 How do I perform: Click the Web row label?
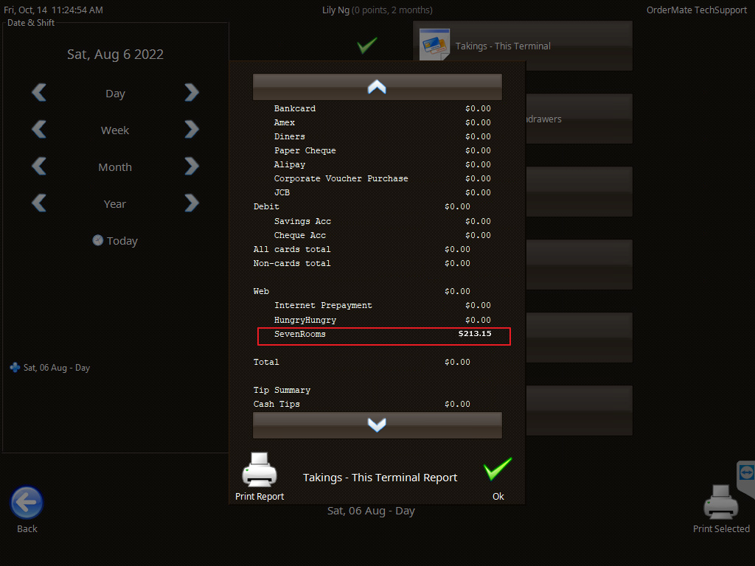tap(261, 290)
